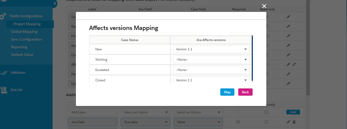Click the 'New' case status cell
The width and height of the screenshot is (347, 129).
[x=130, y=49]
